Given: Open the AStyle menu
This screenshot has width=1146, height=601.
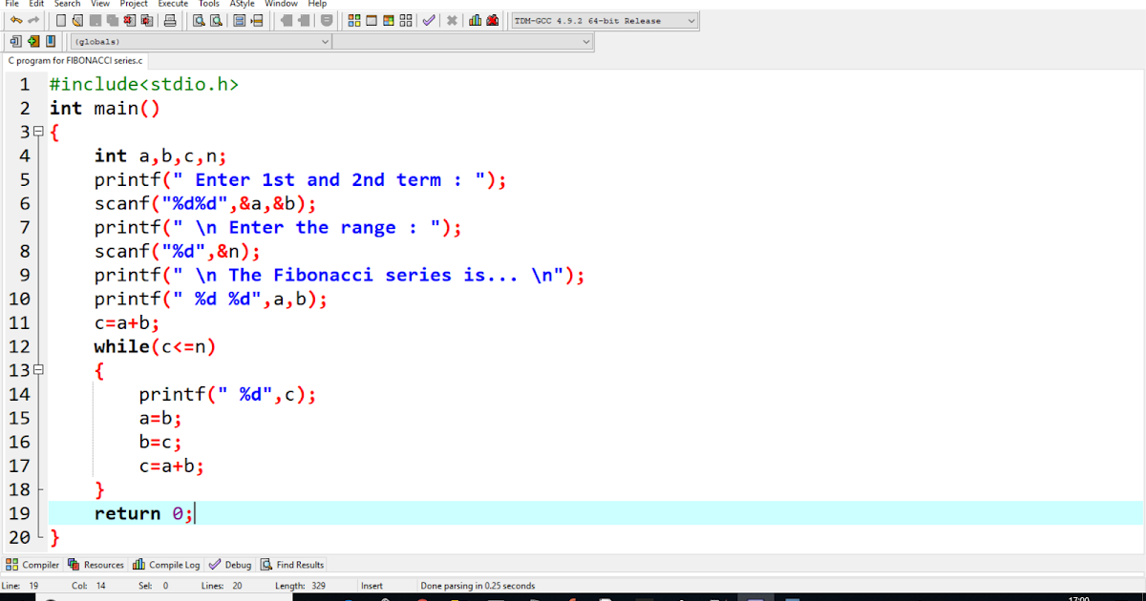Looking at the screenshot, I should tap(242, 4).
